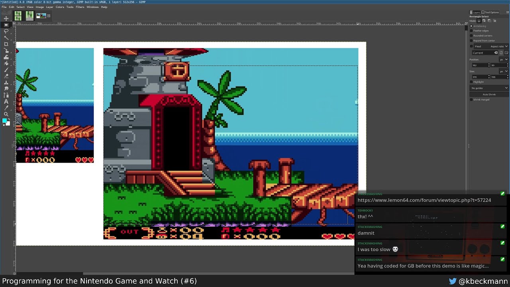Image resolution: width=510 pixels, height=287 pixels.
Task: Select the Move tool
Action: 6,18
